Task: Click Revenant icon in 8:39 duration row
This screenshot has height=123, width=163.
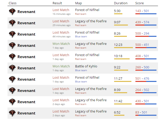Action: tap(12, 91)
